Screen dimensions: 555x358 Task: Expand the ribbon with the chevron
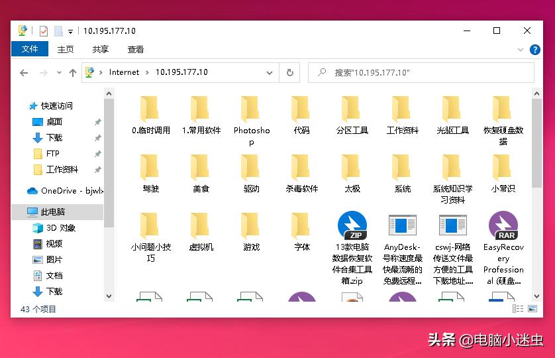tap(521, 50)
